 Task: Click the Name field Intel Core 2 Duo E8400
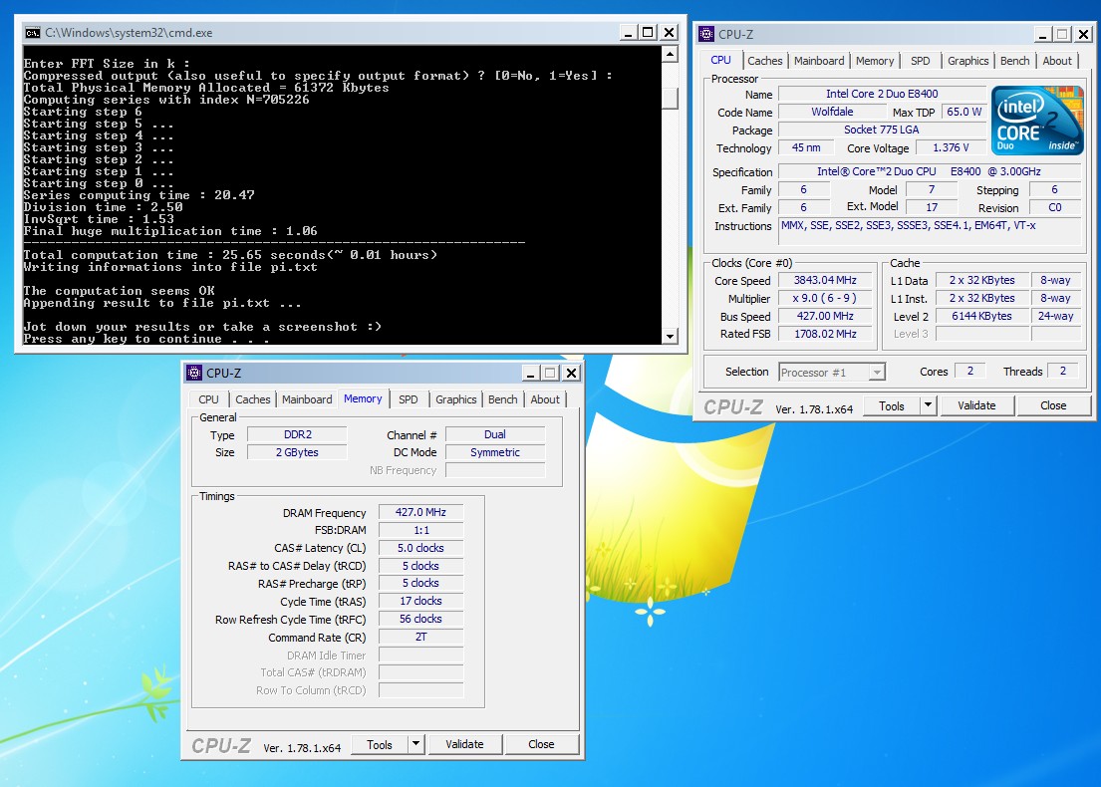pos(882,94)
